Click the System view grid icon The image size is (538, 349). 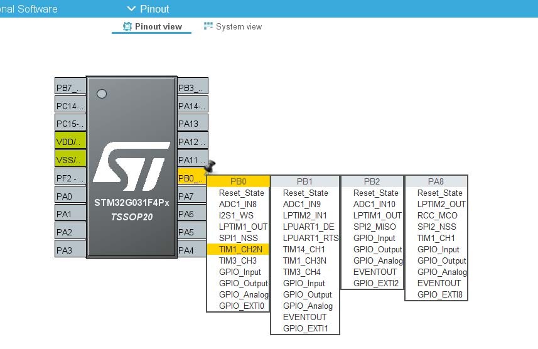[208, 26]
